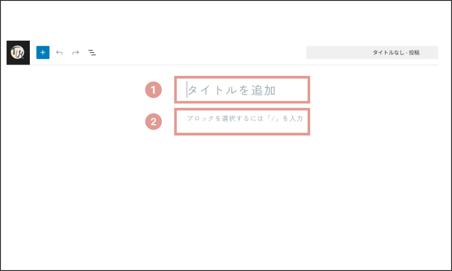Image resolution: width=452 pixels, height=271 pixels.
Task: Click the numbered badge 1 circle
Action: [x=153, y=90]
